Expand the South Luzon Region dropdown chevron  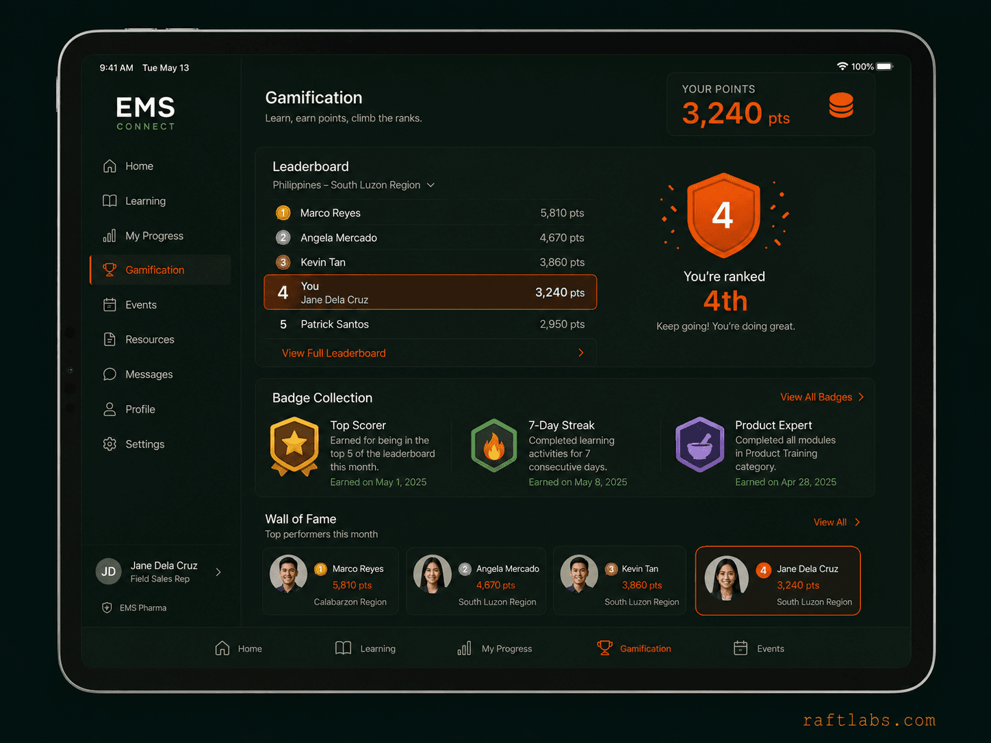430,185
